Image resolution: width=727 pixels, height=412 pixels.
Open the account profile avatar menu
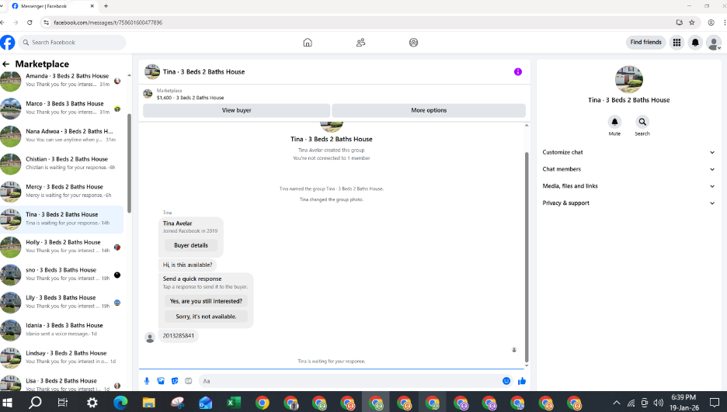pos(714,43)
